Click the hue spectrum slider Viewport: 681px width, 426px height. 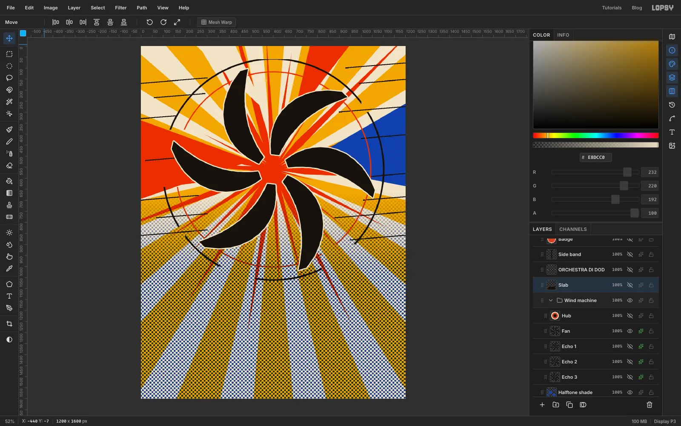coord(595,135)
